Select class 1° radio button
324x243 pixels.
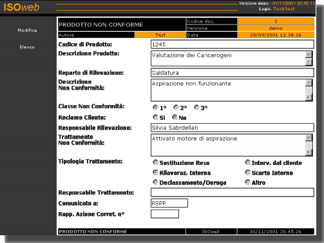[x=155, y=107]
